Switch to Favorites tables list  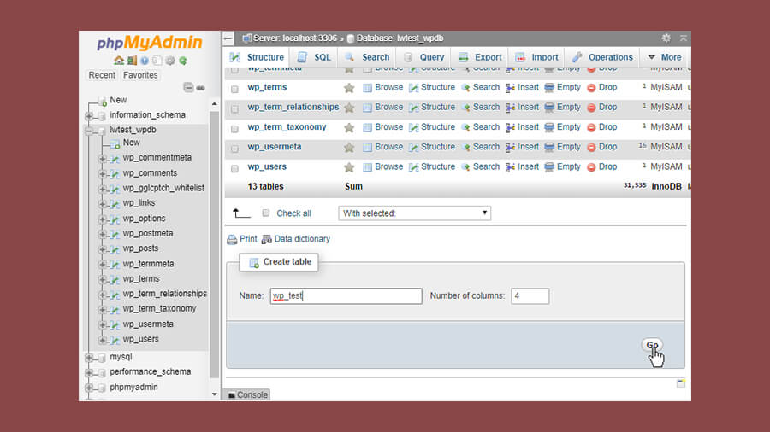(140, 75)
